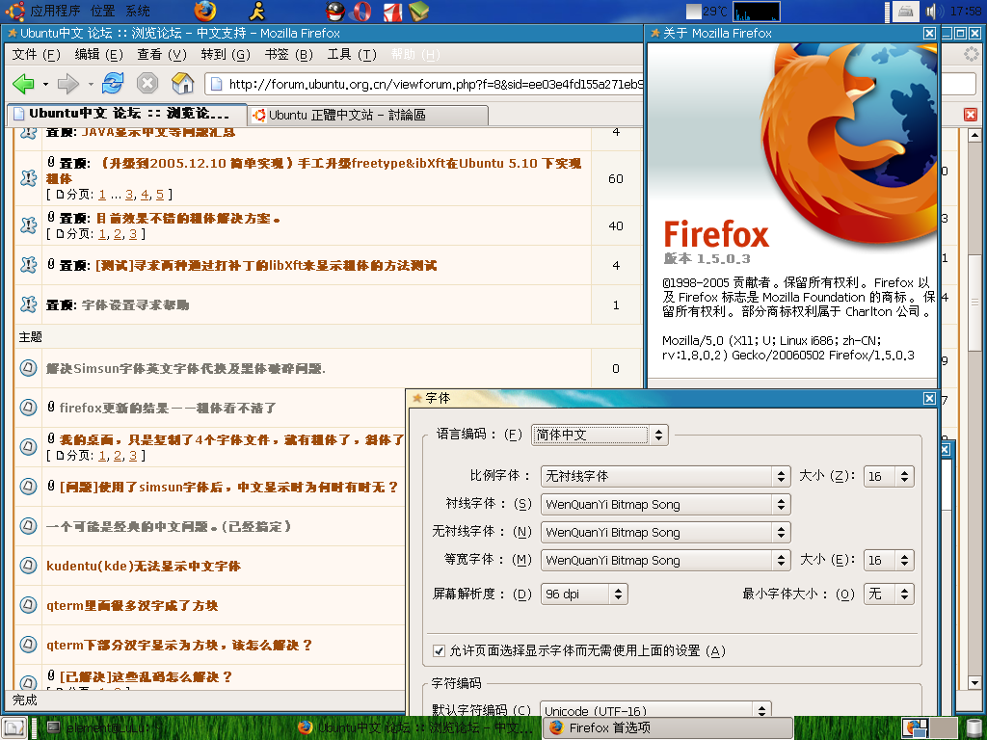Viewport: 987px width, 740px height.
Task: Click the page icon in the address bar
Action: click(216, 84)
